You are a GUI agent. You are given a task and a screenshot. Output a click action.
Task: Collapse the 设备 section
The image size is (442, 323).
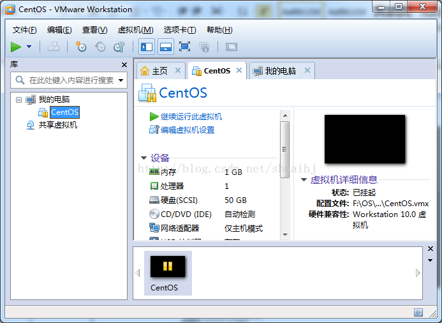pyautogui.click(x=144, y=158)
